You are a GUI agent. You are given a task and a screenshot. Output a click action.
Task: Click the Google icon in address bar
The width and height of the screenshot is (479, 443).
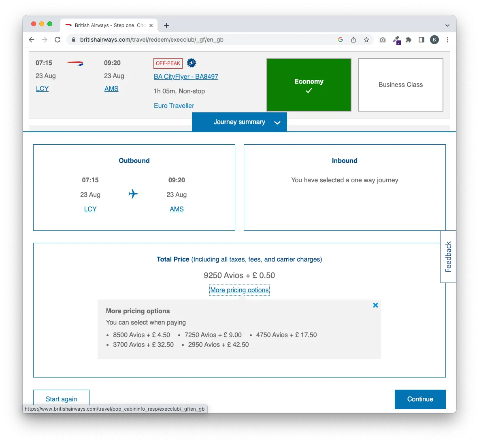[x=340, y=40]
